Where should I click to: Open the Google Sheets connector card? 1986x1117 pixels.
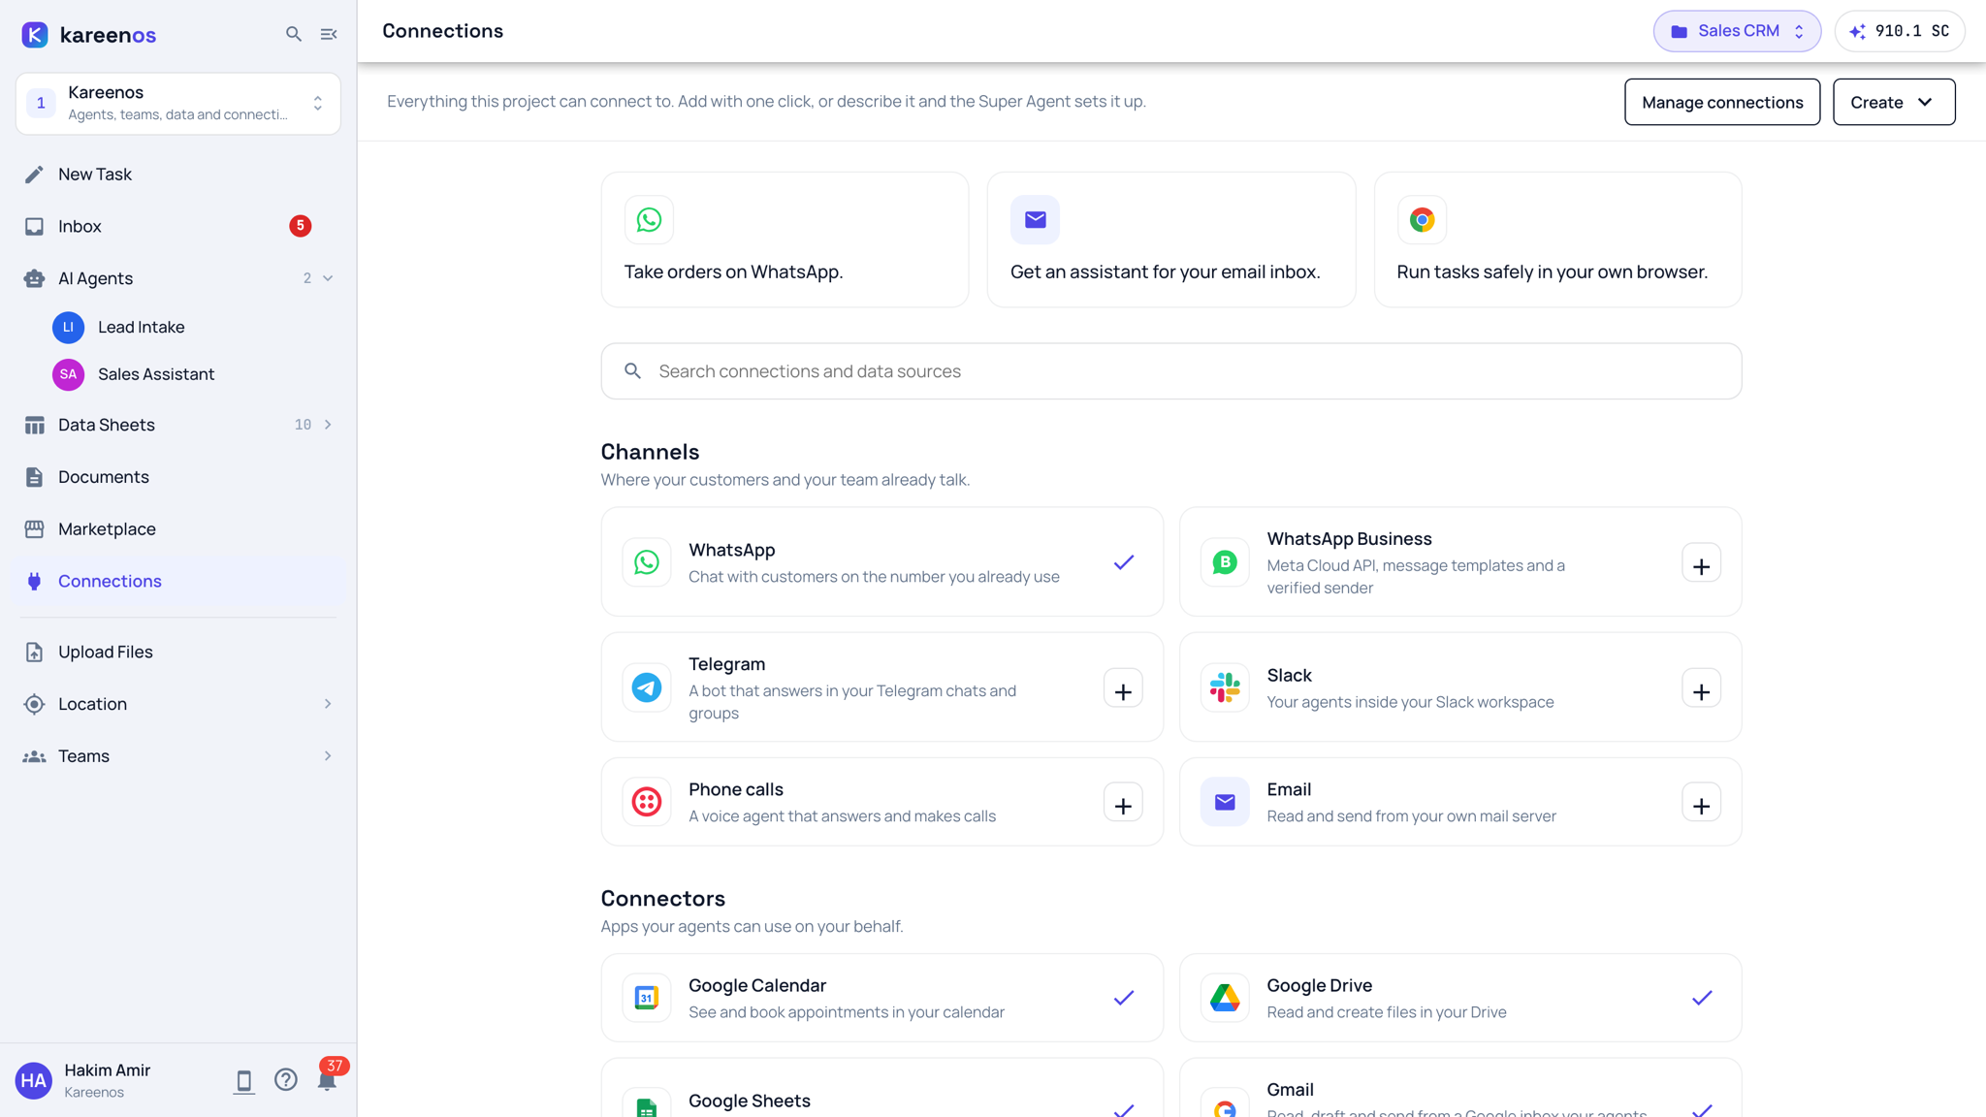[881, 1088]
